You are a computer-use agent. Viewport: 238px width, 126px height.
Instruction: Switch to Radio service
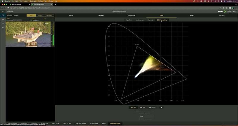pos(104,124)
